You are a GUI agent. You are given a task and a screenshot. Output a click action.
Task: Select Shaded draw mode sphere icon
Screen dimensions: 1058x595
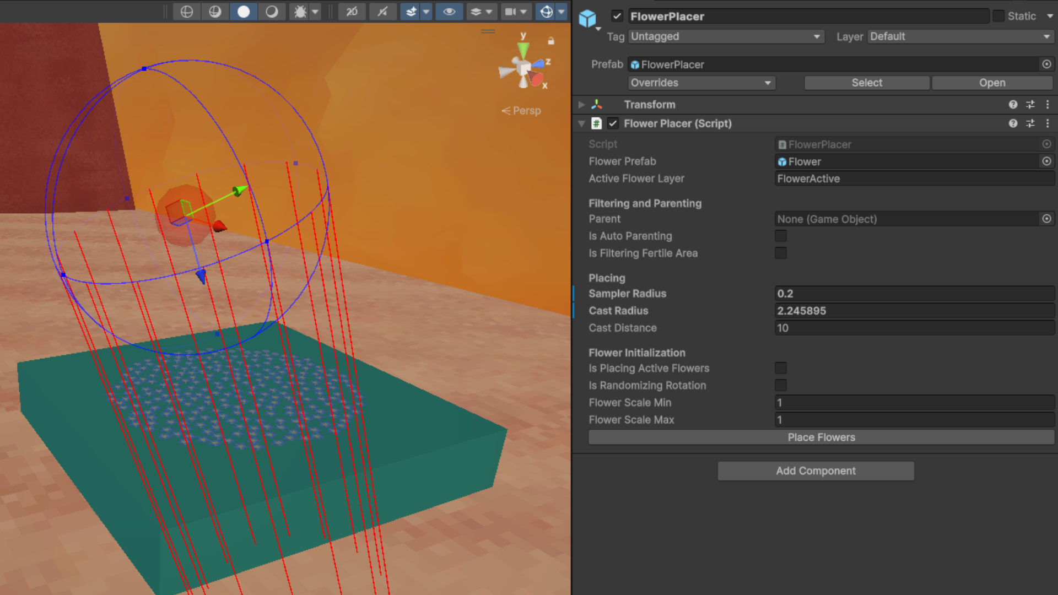click(244, 12)
